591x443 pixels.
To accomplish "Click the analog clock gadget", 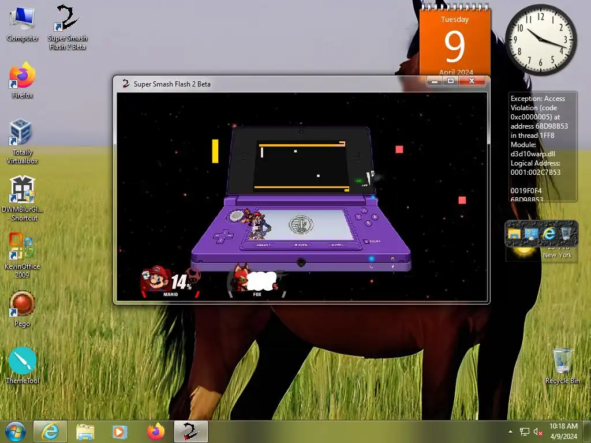I will coord(541,39).
